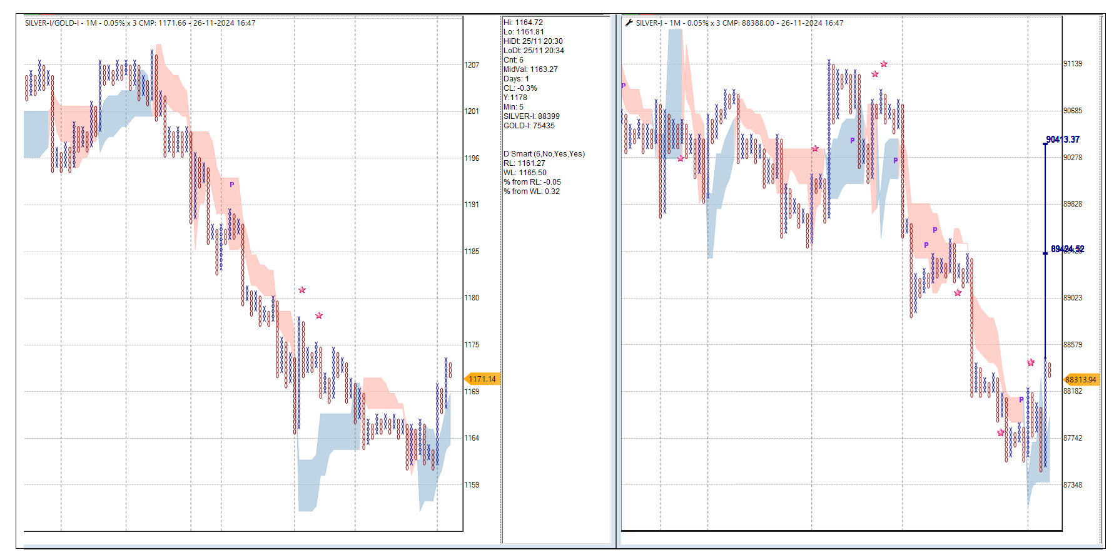The width and height of the screenshot is (1119, 557).
Task: Click 1175 on left chart price axis
Action: (472, 345)
